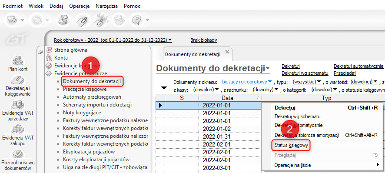The image size is (385, 173).
Task: Click the Strona główna tree icon
Action: click(49, 50)
